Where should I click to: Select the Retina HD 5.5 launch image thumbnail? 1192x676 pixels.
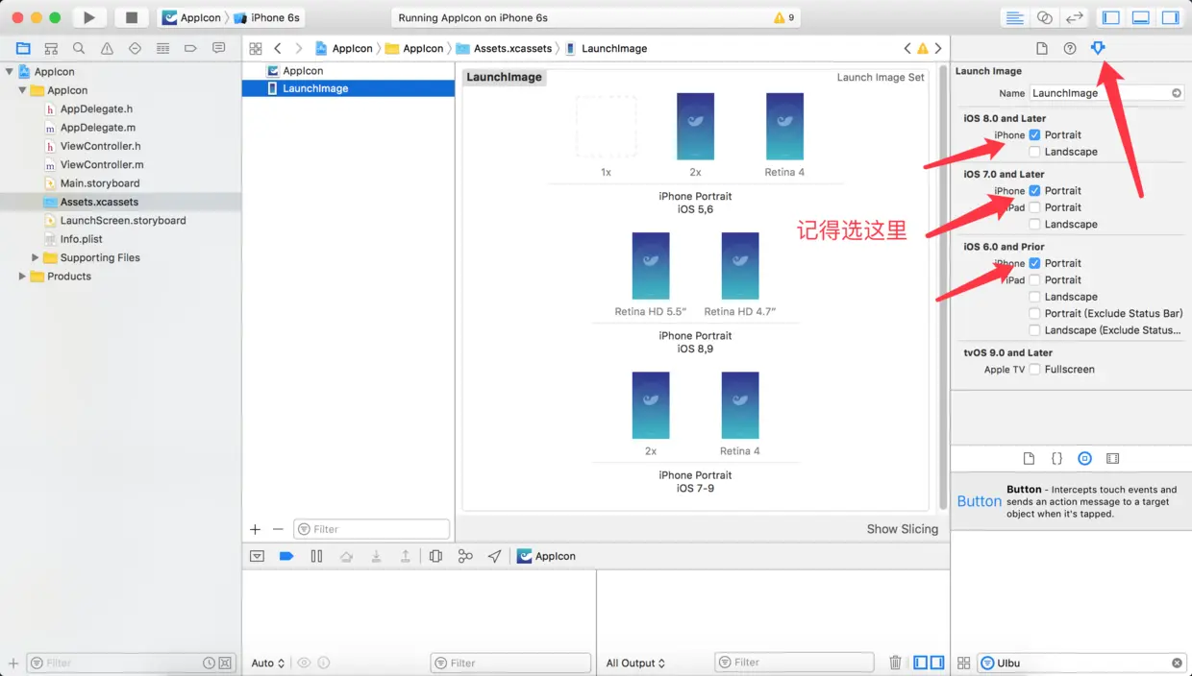tap(650, 265)
